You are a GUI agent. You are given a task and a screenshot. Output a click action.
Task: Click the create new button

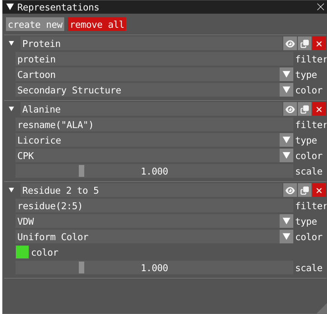tap(35, 25)
